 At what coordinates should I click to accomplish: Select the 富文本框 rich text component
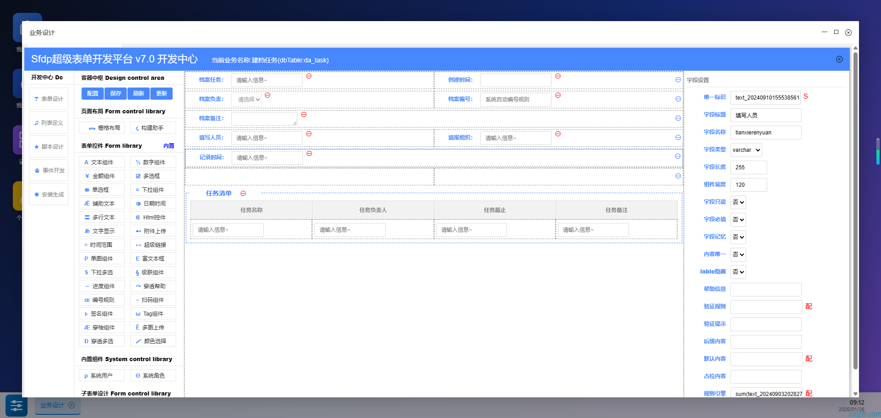coord(153,258)
